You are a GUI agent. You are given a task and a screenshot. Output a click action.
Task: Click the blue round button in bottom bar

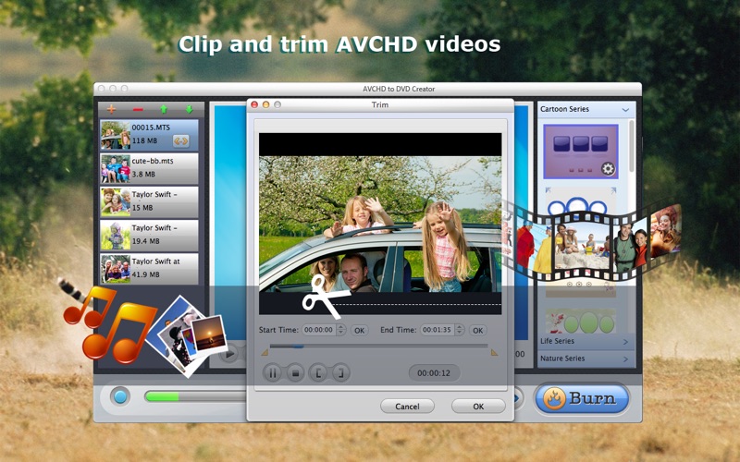[x=120, y=396]
